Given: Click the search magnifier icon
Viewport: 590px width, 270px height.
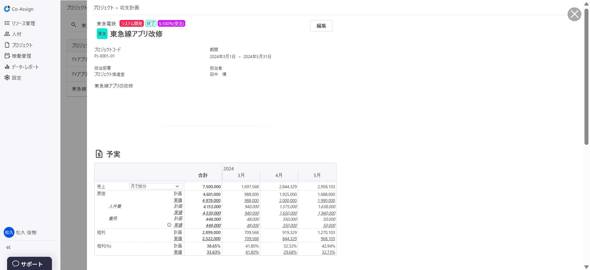Looking at the screenshot, I should (74, 25).
